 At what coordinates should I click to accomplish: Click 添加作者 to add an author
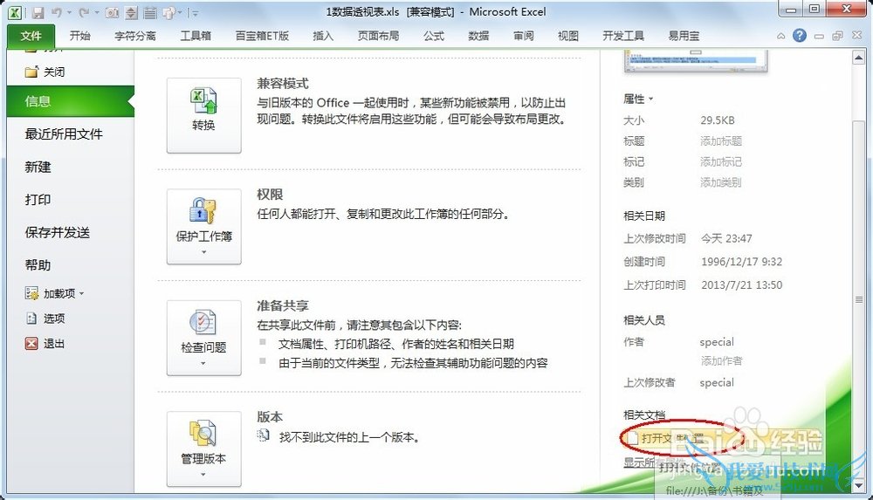(x=721, y=360)
